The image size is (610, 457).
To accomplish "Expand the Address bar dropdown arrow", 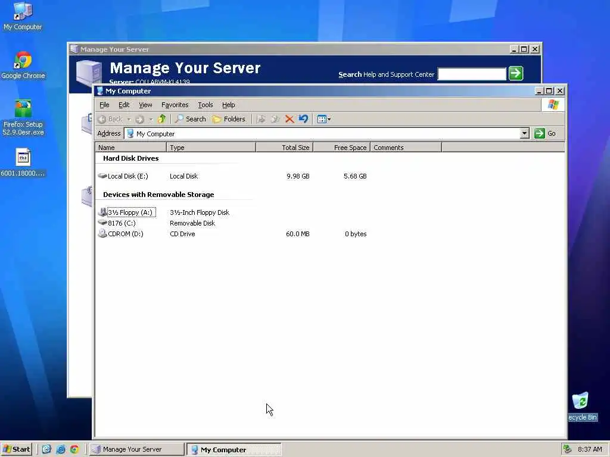I will click(x=524, y=134).
